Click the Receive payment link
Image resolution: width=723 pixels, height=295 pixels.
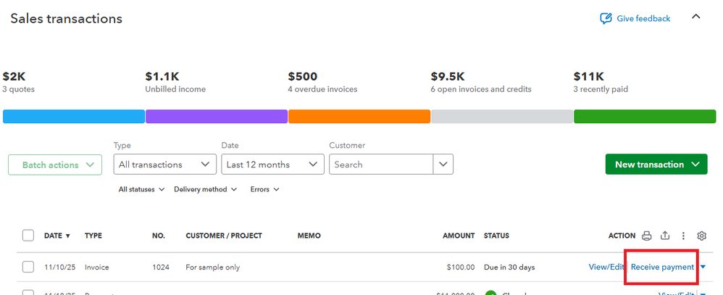coord(662,267)
